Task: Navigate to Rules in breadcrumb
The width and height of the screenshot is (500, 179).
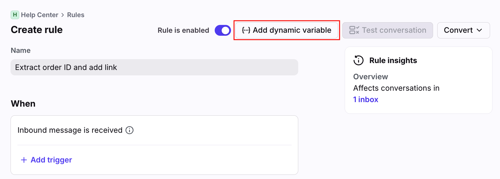Action: click(76, 15)
